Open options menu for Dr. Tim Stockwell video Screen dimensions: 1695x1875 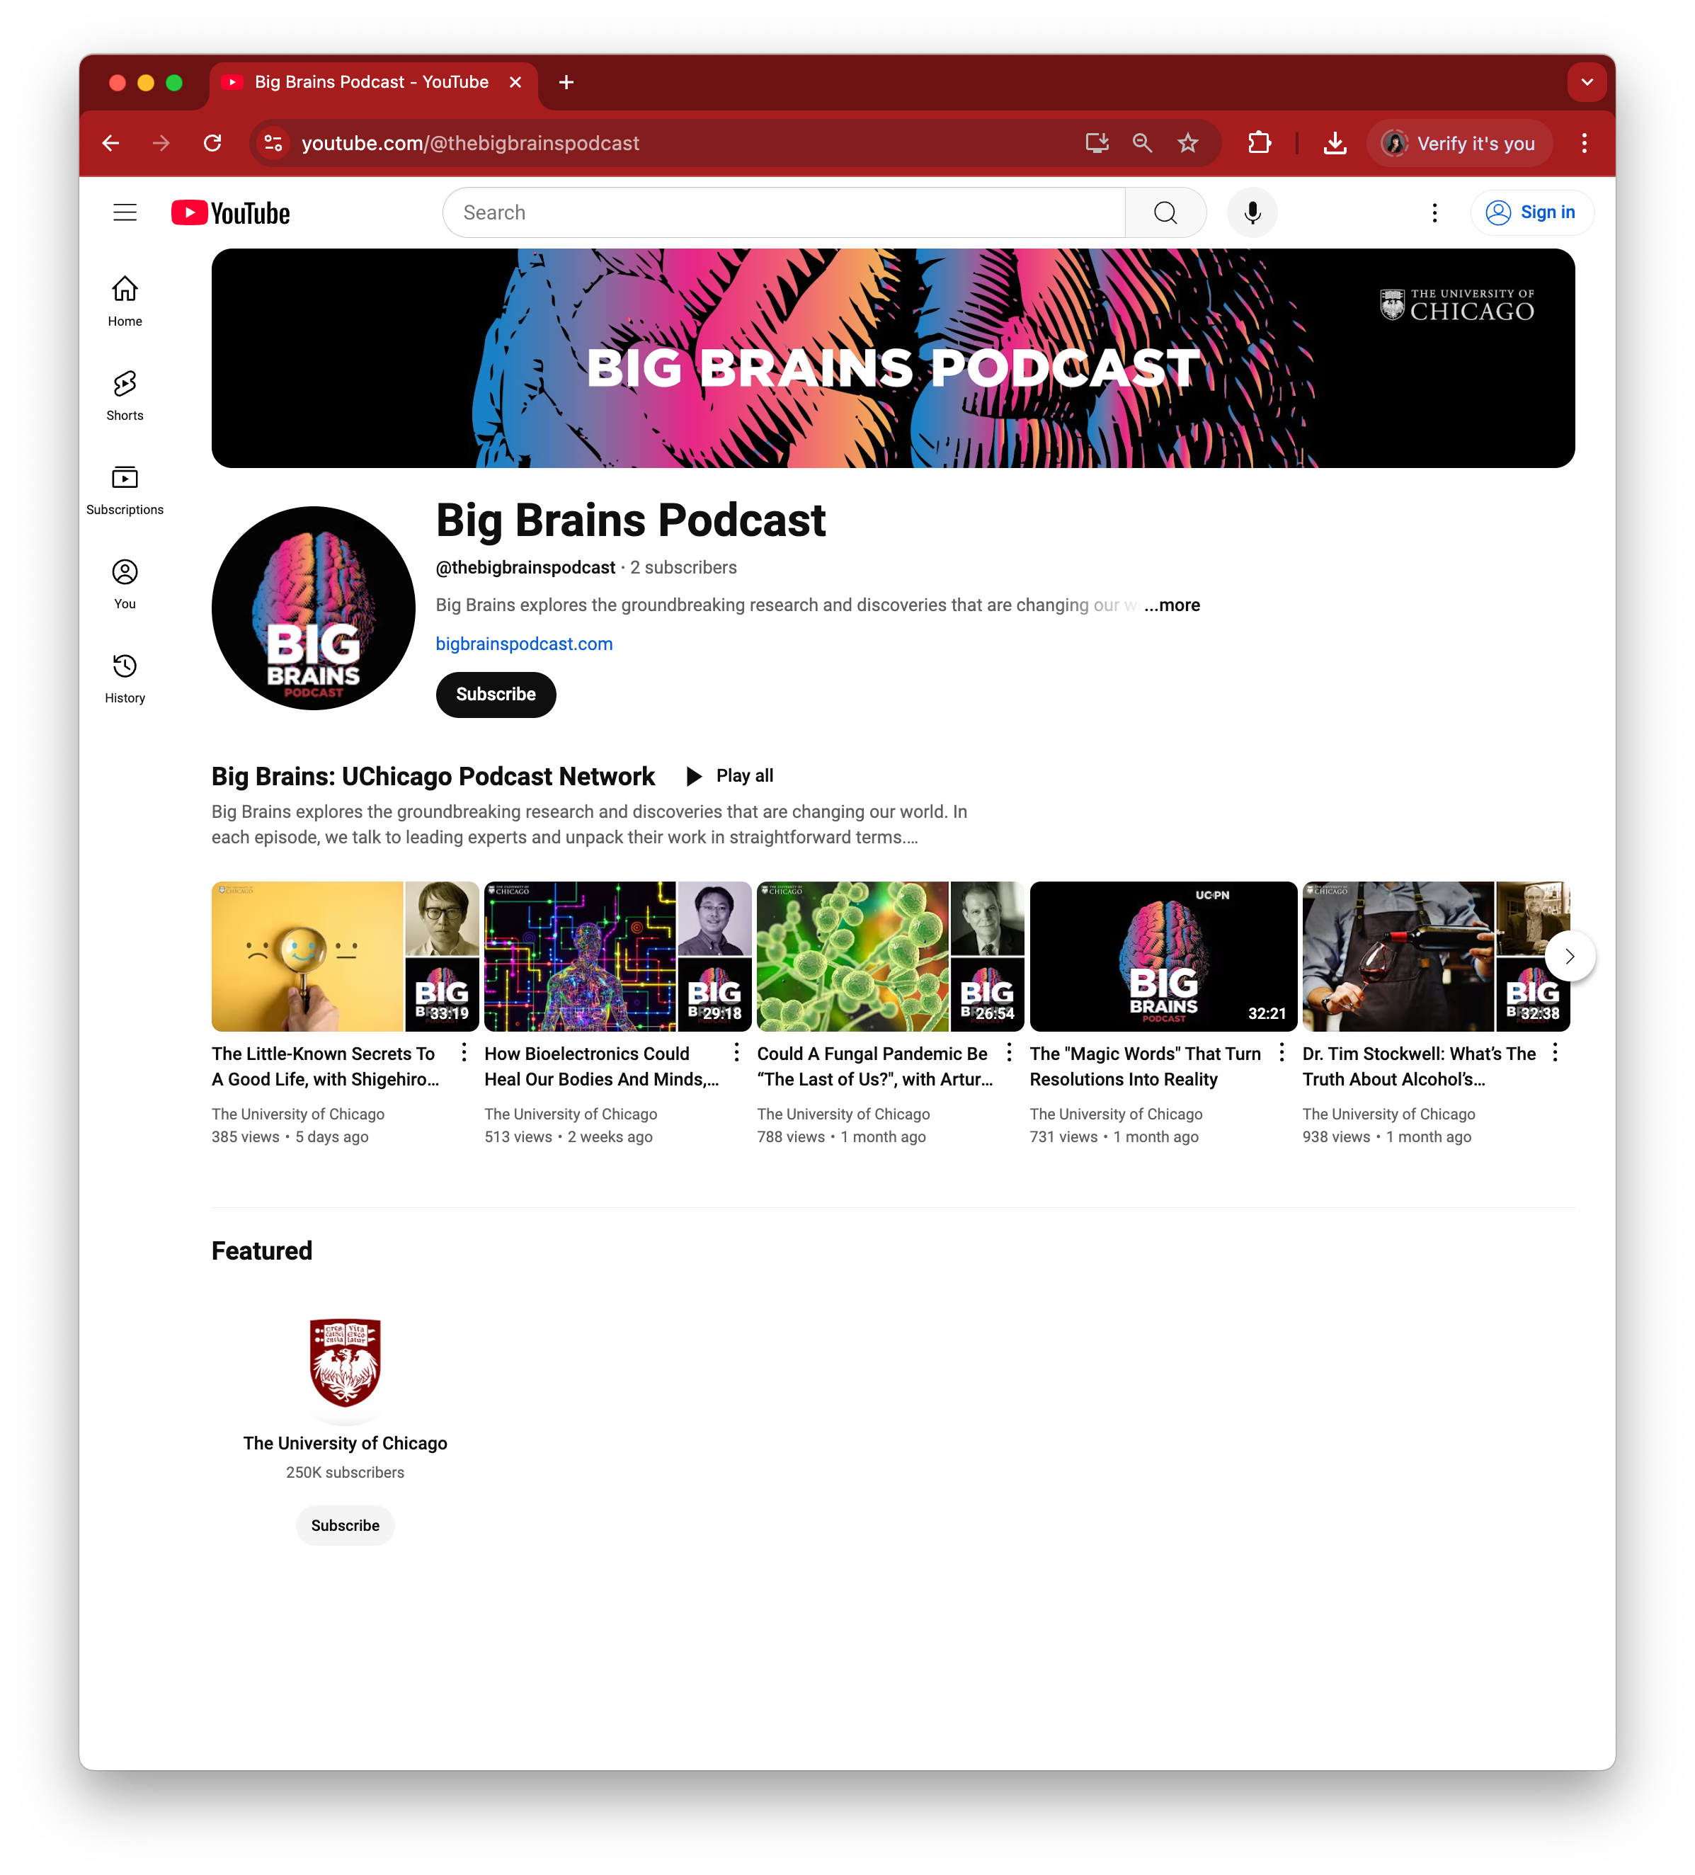point(1555,1053)
